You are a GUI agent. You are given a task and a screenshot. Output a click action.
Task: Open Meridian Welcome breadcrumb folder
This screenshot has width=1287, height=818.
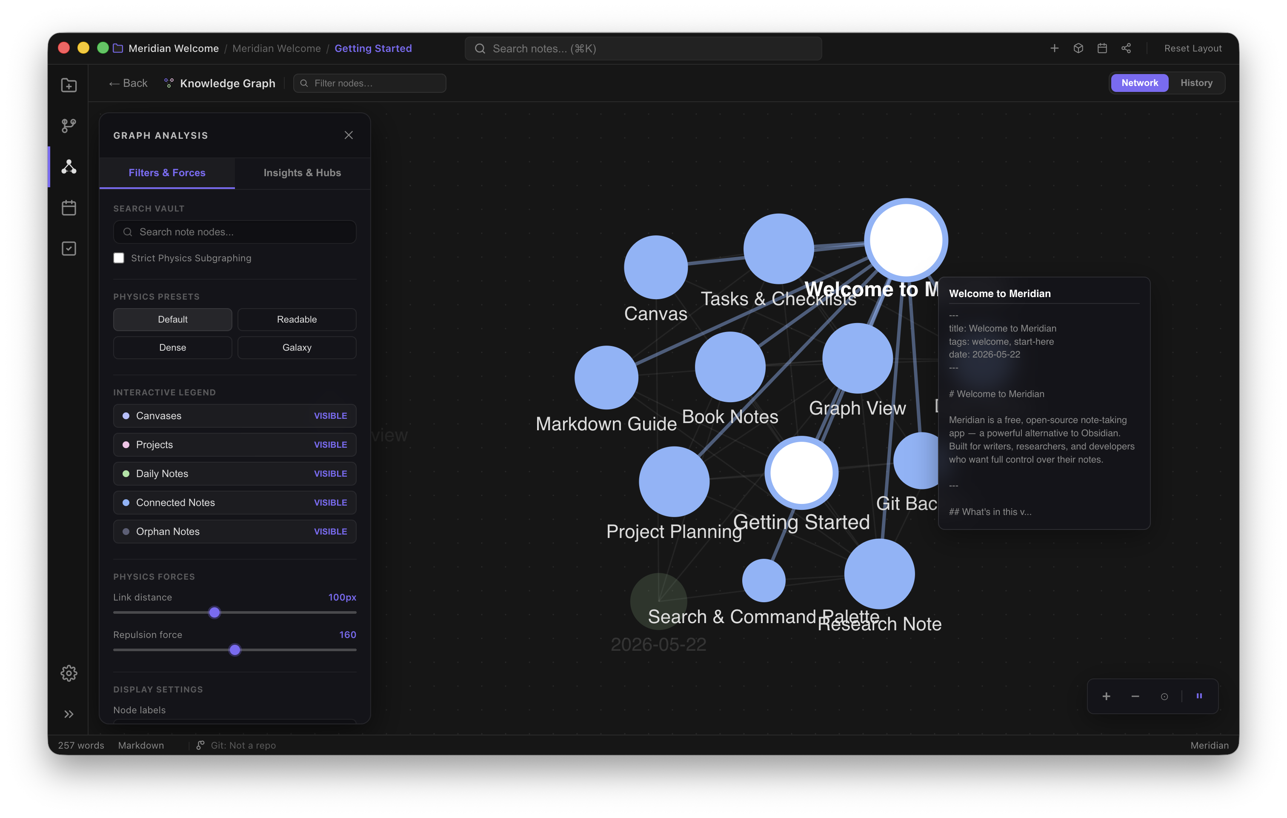click(276, 48)
